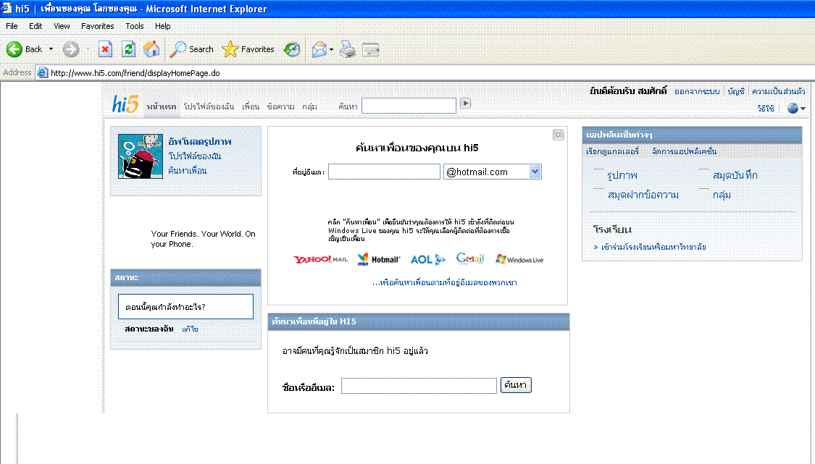
Task: Click the Mail envelope toolbar icon
Action: pos(319,49)
